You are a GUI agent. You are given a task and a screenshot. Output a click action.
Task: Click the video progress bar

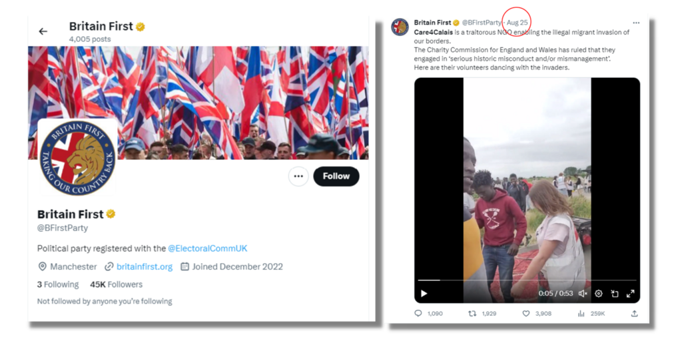point(526,280)
